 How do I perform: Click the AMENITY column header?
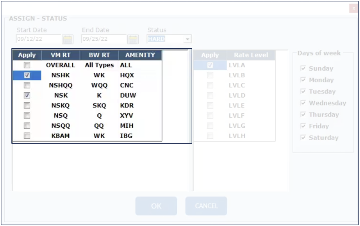tap(140, 55)
